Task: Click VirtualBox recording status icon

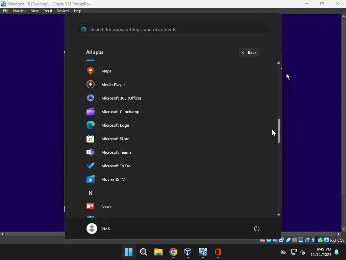Action: pos(307,240)
